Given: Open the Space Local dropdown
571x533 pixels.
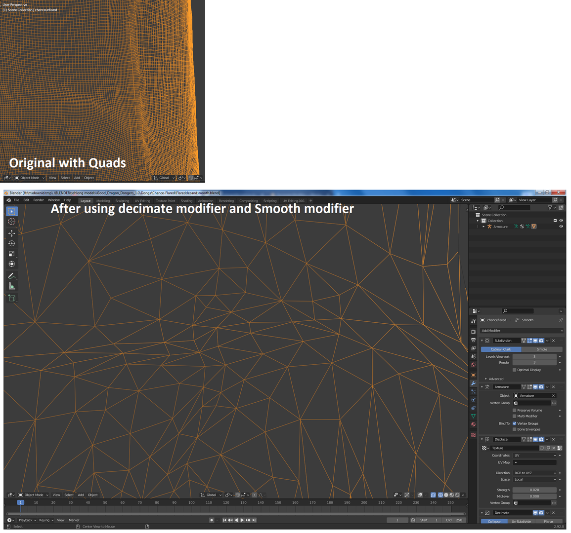Looking at the screenshot, I should click(534, 480).
